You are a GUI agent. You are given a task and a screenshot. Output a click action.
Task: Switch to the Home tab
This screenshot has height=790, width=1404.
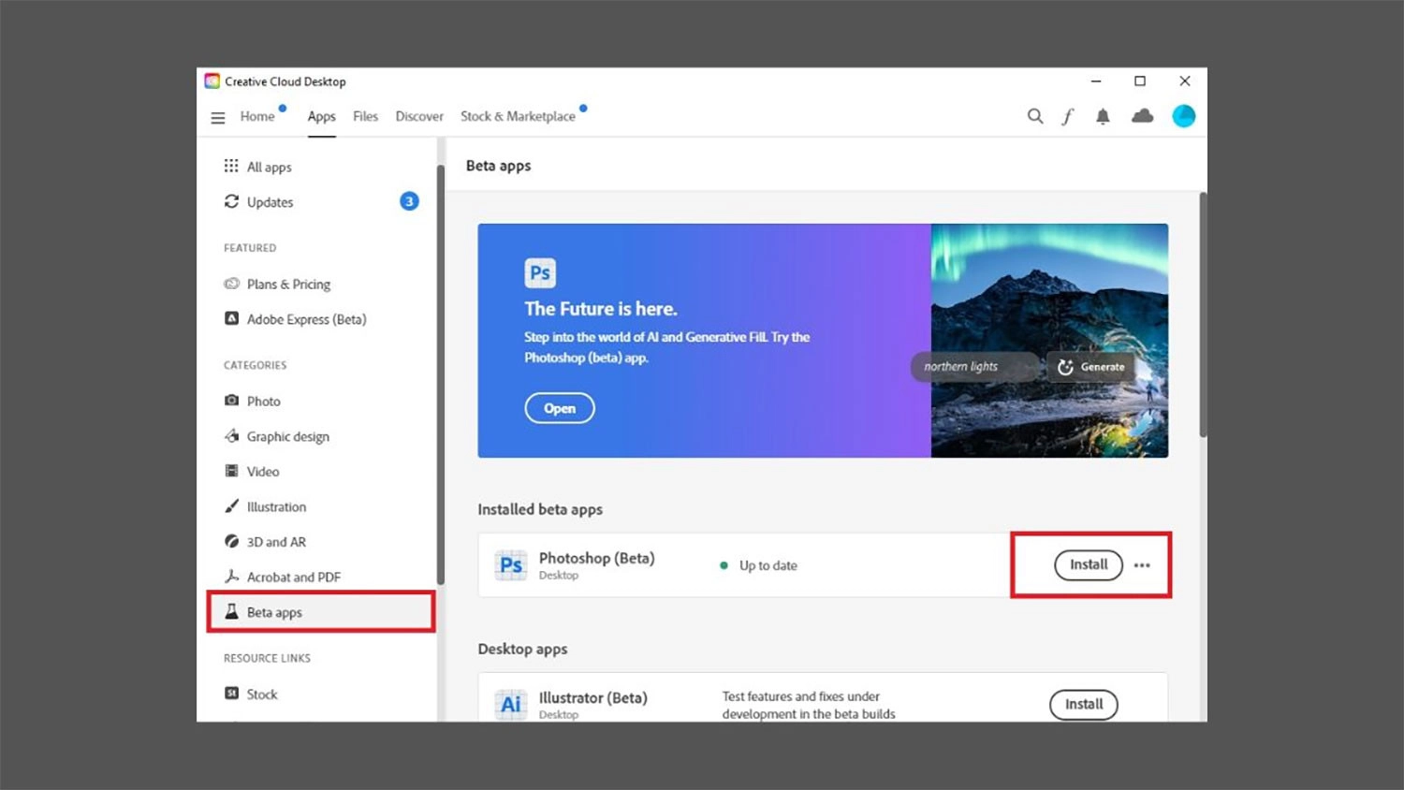(x=257, y=116)
